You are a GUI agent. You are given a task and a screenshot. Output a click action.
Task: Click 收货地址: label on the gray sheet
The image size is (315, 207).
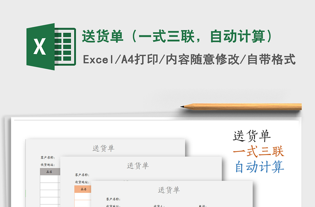coord(48,164)
